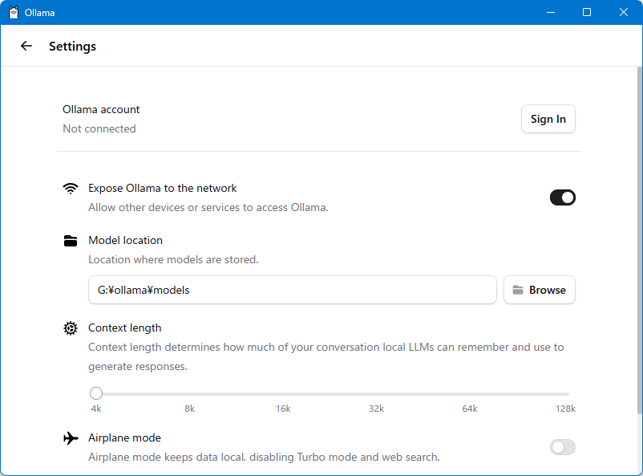
Task: Set context length to 128k
Action: [x=566, y=394]
